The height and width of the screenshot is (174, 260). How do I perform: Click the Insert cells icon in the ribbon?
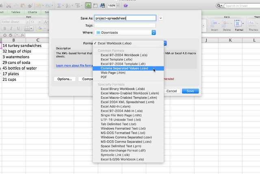(214, 24)
